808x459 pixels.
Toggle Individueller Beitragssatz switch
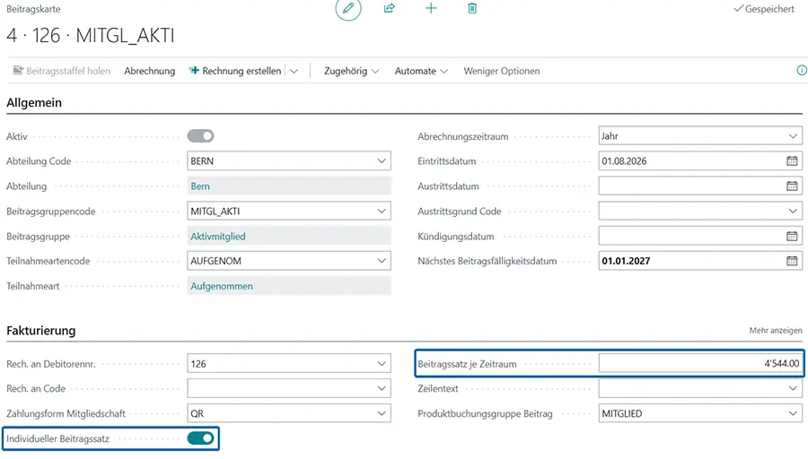point(200,438)
